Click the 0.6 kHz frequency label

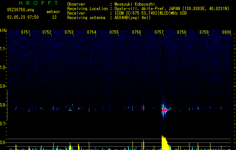[x=3, y=142]
